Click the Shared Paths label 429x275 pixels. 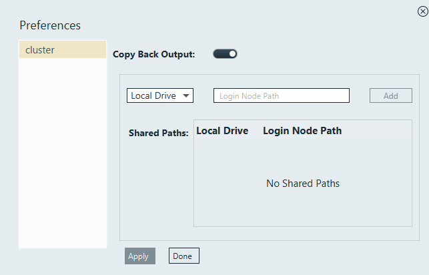[x=159, y=133]
